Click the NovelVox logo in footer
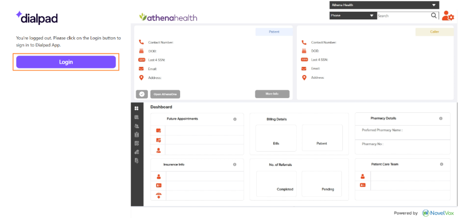 click(438, 213)
